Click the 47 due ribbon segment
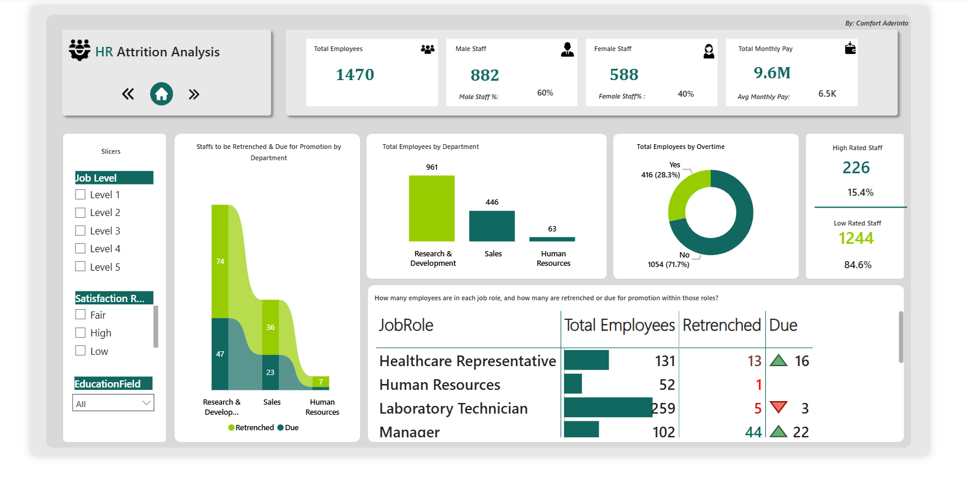Viewport: 970px width, 486px height. [x=220, y=354]
